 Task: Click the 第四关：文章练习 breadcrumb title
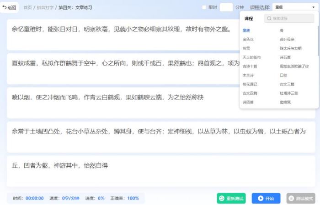(75, 8)
